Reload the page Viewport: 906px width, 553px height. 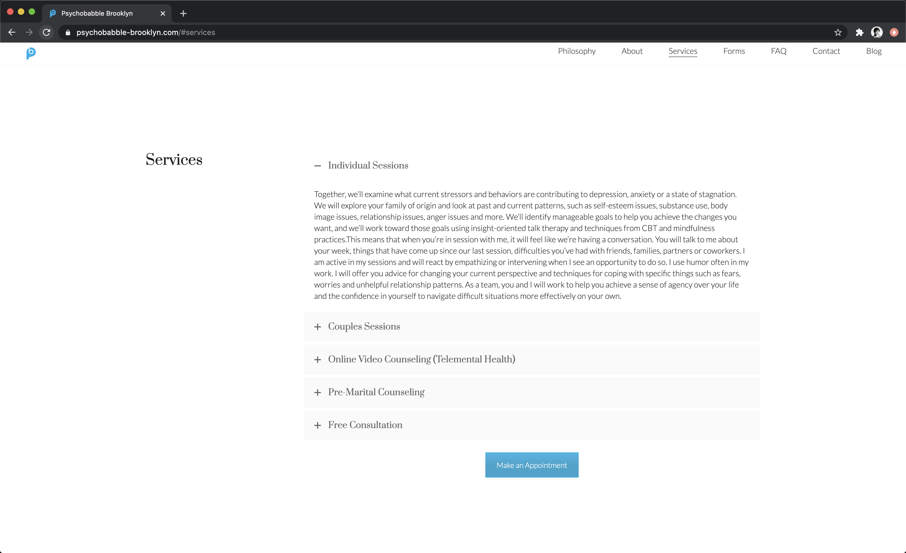click(46, 32)
